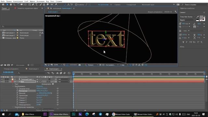The width and height of the screenshot is (208, 117).
Task: Toggle the Положение stopwatch
Action: 17,91
